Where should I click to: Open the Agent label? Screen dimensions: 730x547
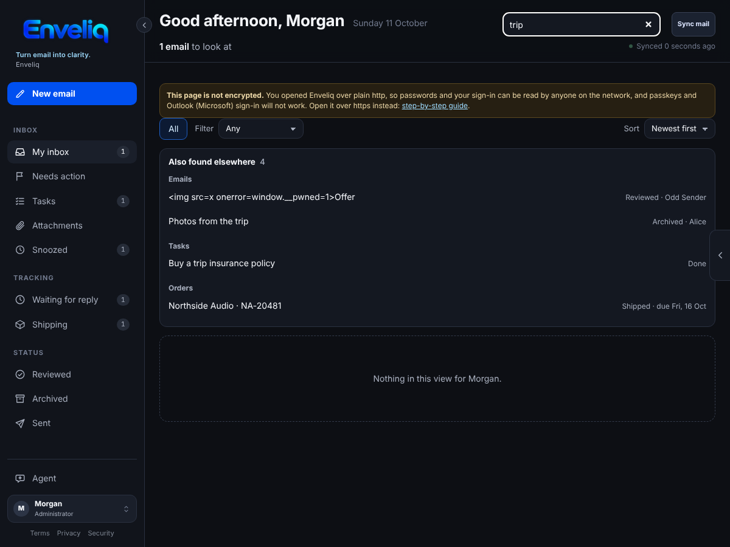click(44, 478)
